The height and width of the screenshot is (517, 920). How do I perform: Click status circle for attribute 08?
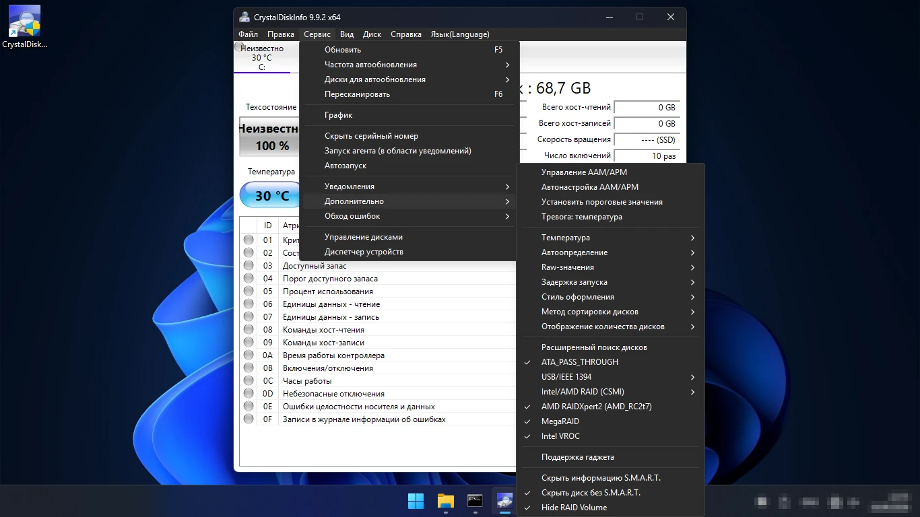coord(249,330)
